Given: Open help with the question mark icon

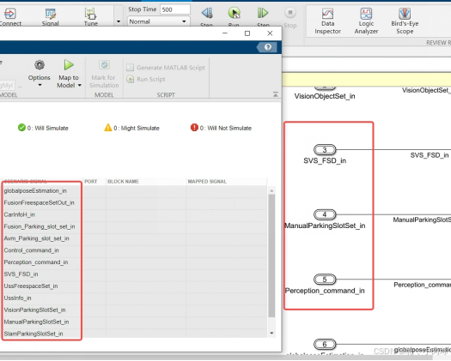Looking at the screenshot, I should 268,47.
